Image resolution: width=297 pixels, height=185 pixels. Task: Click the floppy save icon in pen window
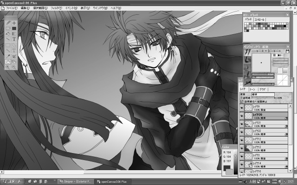point(287,51)
